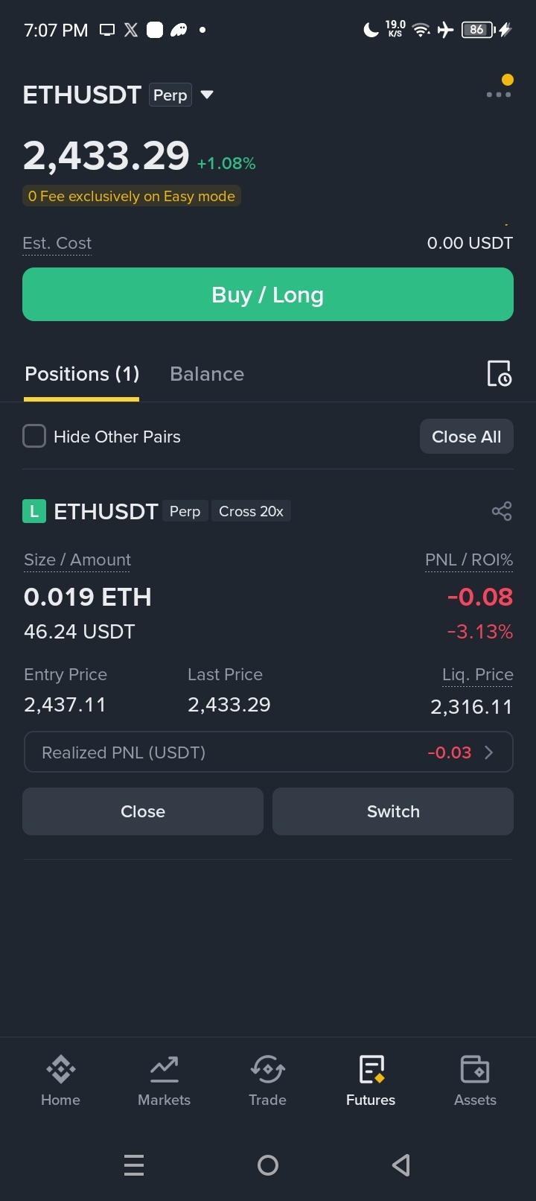The image size is (536, 1201).
Task: Share the ETHUSDT position via share icon
Action: coord(502,511)
